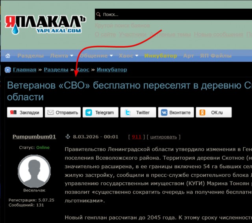Click the Отправить email share button
The width and height of the screenshot is (252, 223).
[x=63, y=112]
